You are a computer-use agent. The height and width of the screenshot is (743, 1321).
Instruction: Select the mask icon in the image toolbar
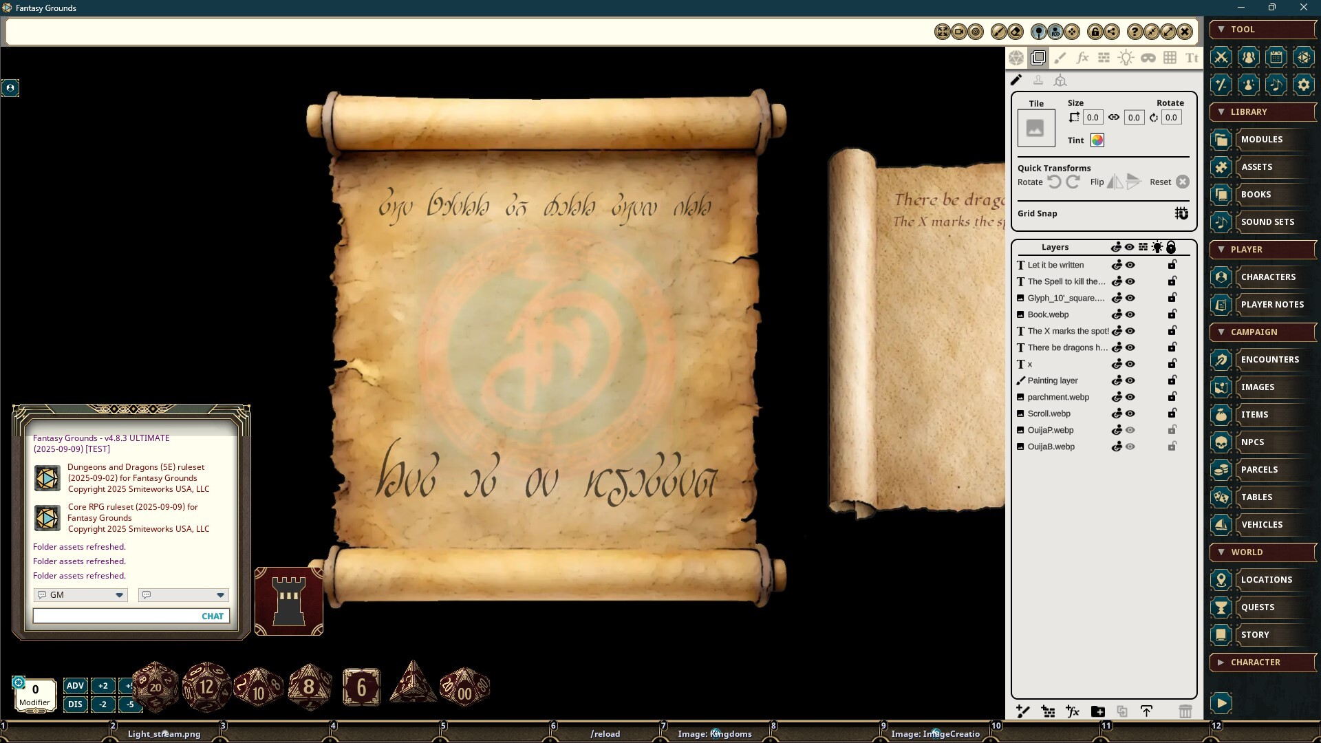point(1148,58)
